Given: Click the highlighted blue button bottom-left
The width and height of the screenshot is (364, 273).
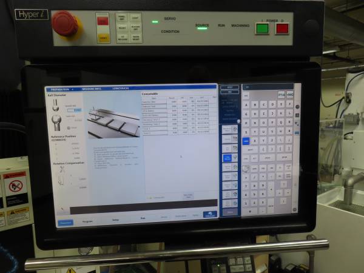Looking at the screenshot, I should [65, 223].
